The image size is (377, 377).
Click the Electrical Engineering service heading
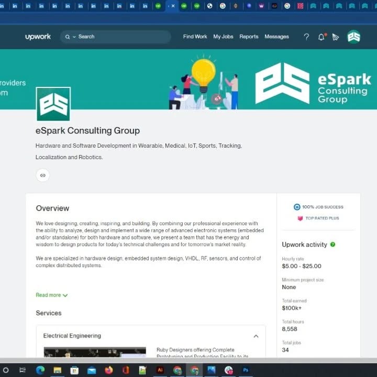click(72, 336)
